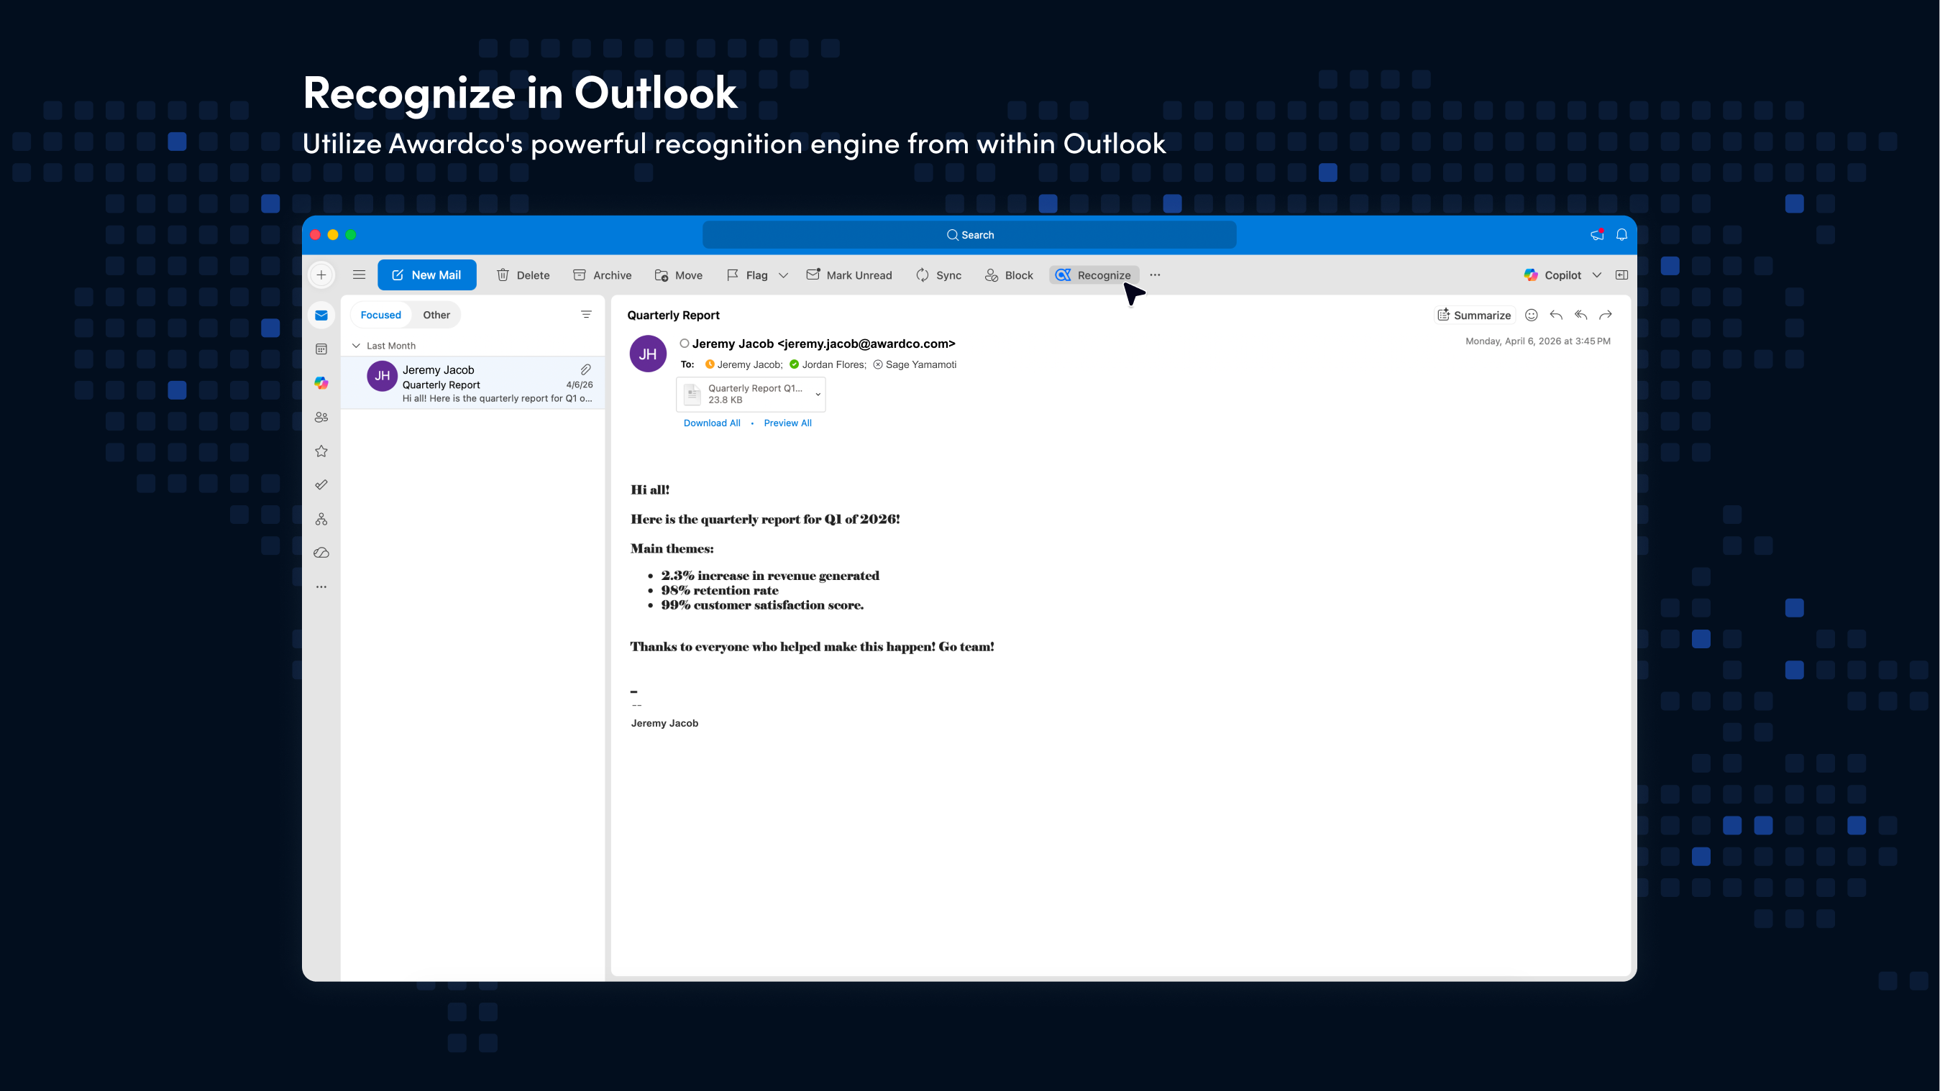This screenshot has width=1940, height=1091.
Task: Open the Copilot app in sidebar
Action: (321, 382)
